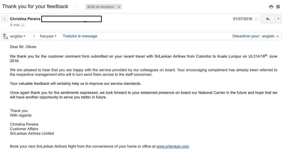Screen dimensions: 285x152
Task: Click the Boîte de réception label
Action: (101, 7)
